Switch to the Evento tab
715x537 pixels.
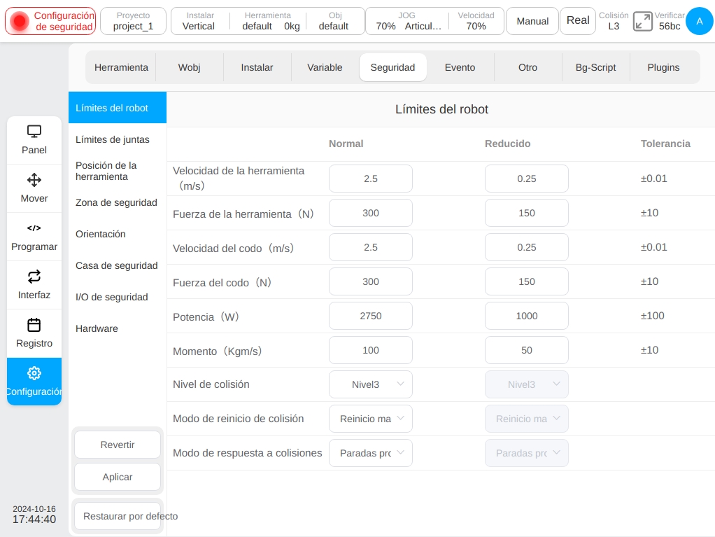[460, 67]
